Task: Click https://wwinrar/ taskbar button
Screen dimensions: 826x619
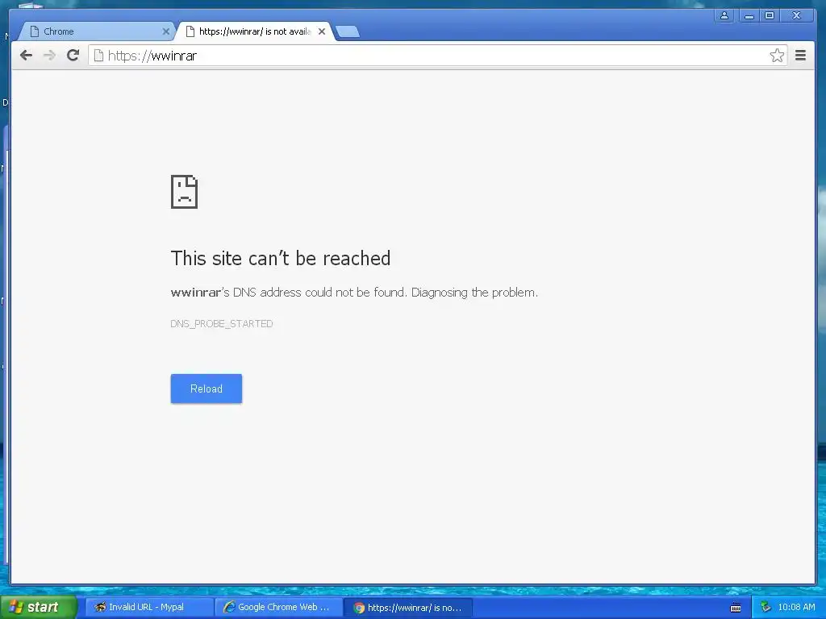Action: (408, 608)
